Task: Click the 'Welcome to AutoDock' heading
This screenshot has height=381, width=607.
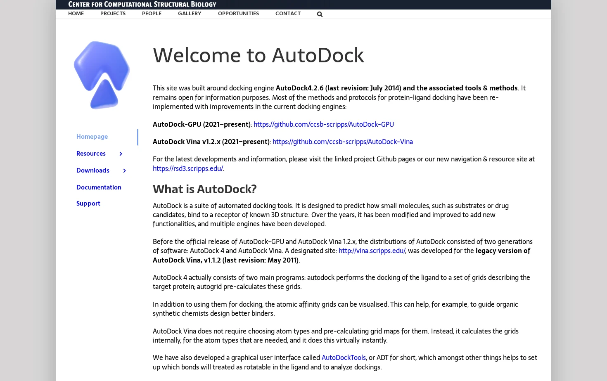Action: (258, 55)
